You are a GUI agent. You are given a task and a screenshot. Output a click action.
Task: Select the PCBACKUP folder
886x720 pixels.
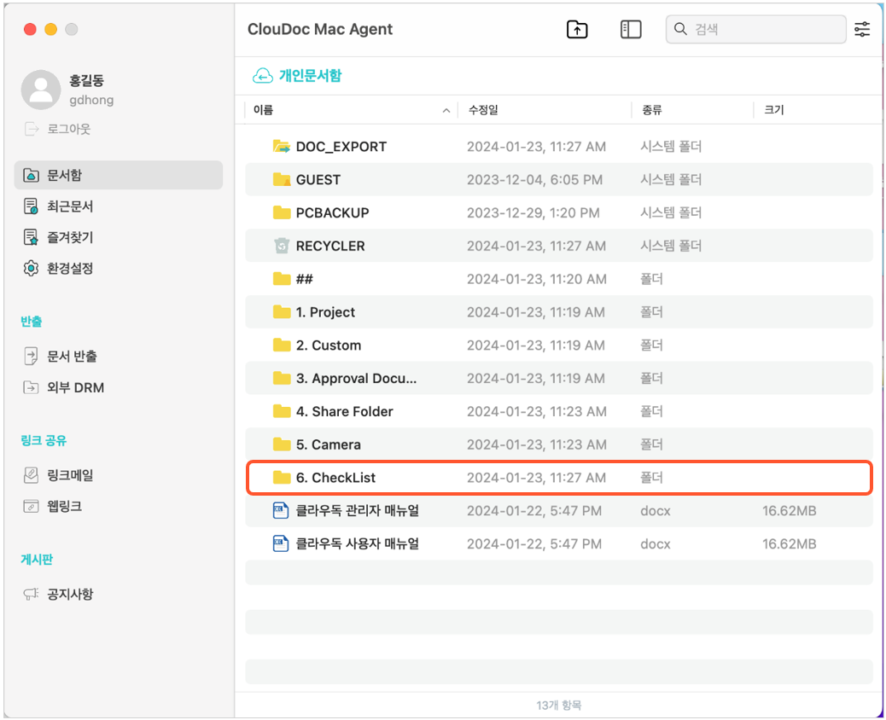click(x=559, y=213)
